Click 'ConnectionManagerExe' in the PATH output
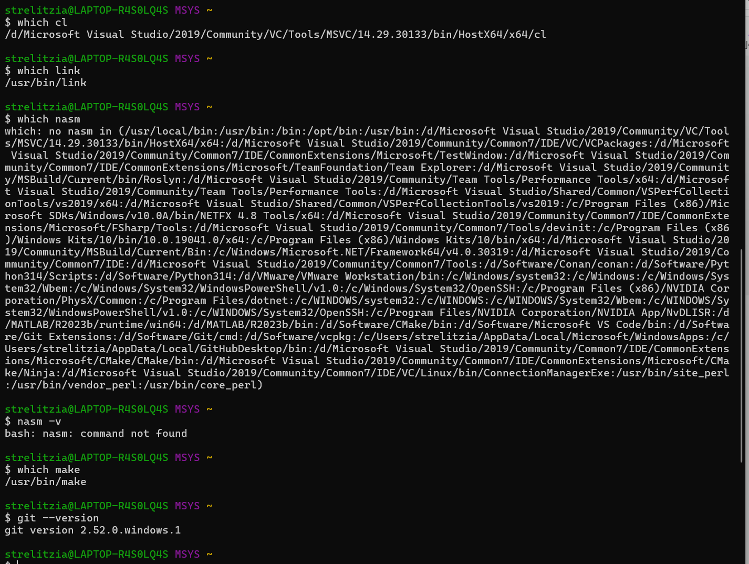The image size is (749, 564). pos(547,373)
